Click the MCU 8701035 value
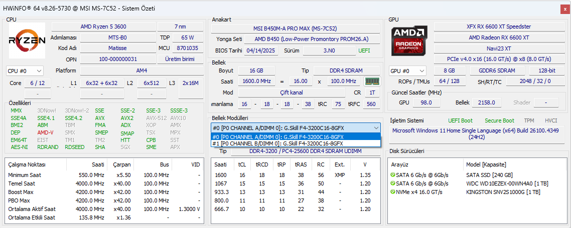571x228 pixels. [x=187, y=48]
